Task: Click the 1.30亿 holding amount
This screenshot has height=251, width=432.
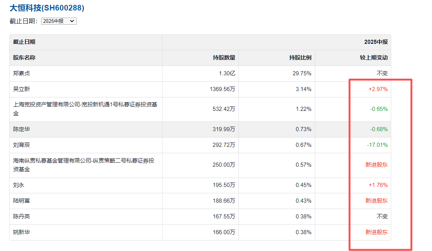Action: [227, 73]
